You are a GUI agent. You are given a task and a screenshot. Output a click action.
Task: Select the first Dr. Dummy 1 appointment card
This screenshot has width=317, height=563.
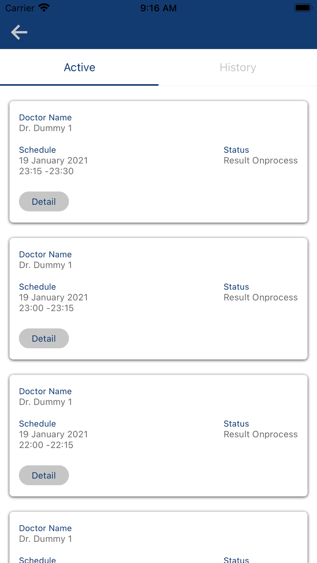click(158, 162)
